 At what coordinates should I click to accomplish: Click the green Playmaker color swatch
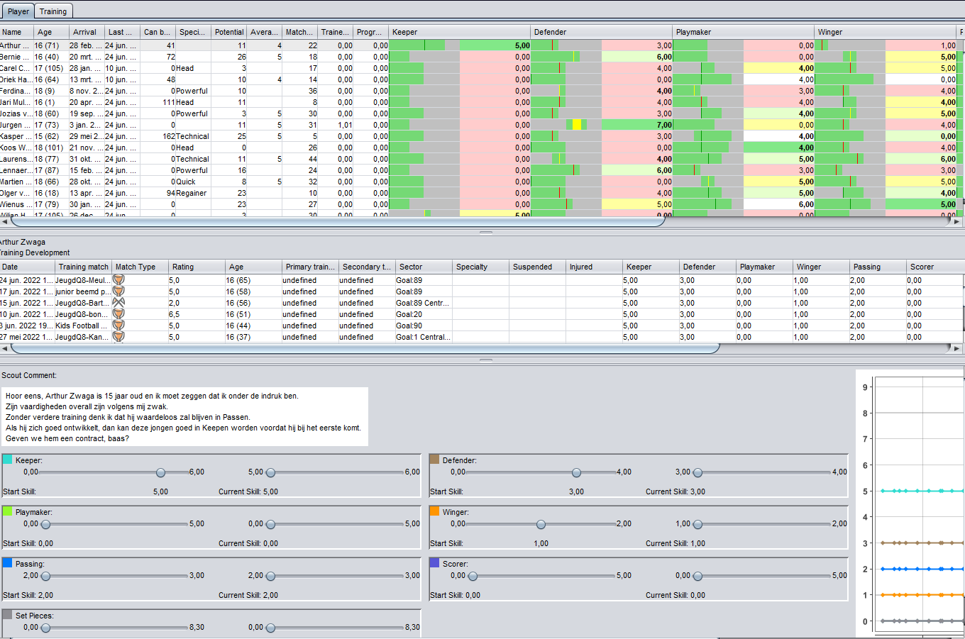click(7, 511)
